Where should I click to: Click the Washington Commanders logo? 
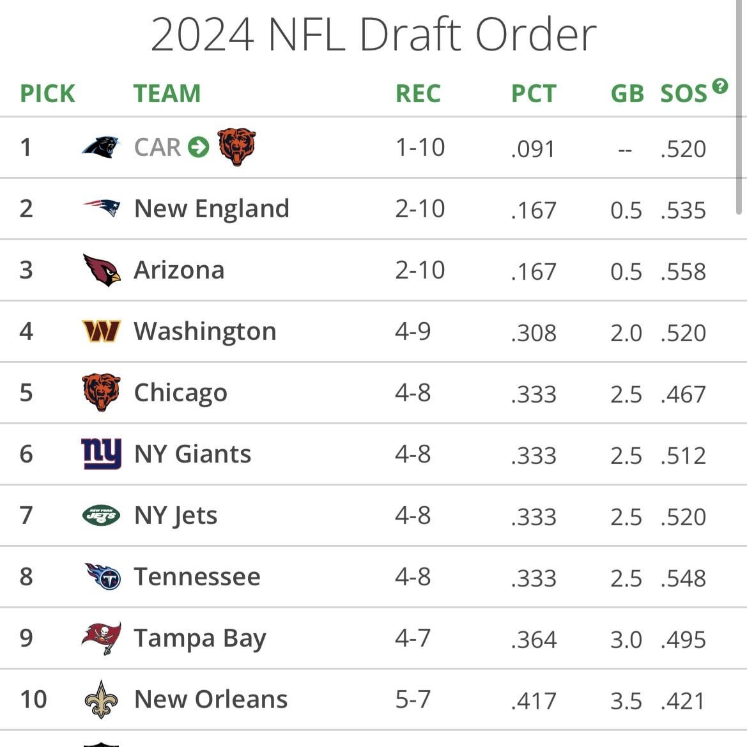101,331
